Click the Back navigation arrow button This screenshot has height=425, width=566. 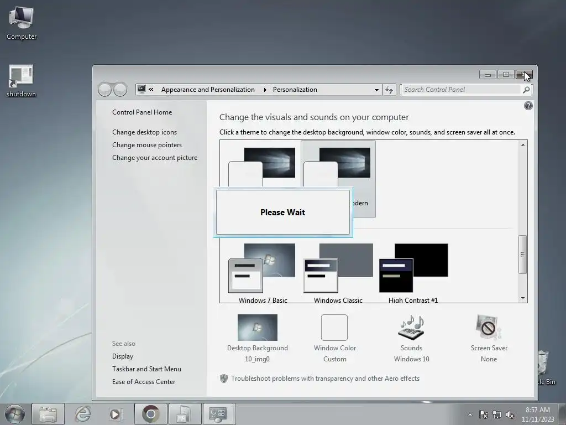pos(104,89)
